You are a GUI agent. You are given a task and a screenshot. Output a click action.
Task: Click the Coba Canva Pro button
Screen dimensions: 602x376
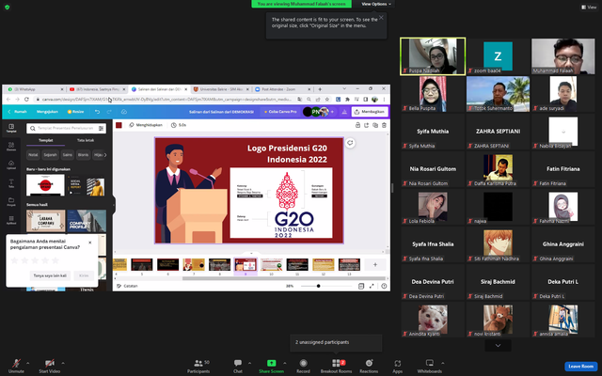coord(280,112)
